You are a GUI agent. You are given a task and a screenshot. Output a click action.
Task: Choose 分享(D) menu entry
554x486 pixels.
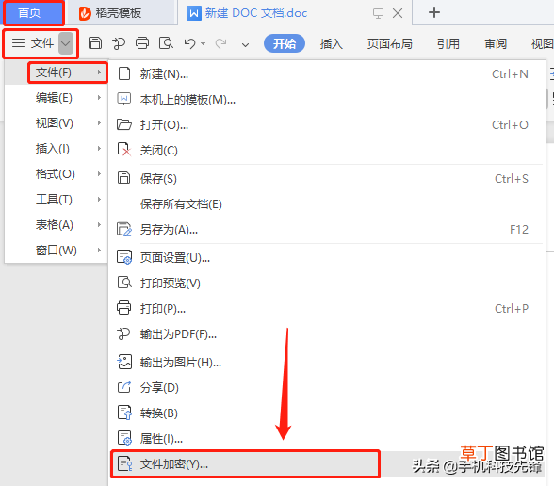tap(327, 387)
